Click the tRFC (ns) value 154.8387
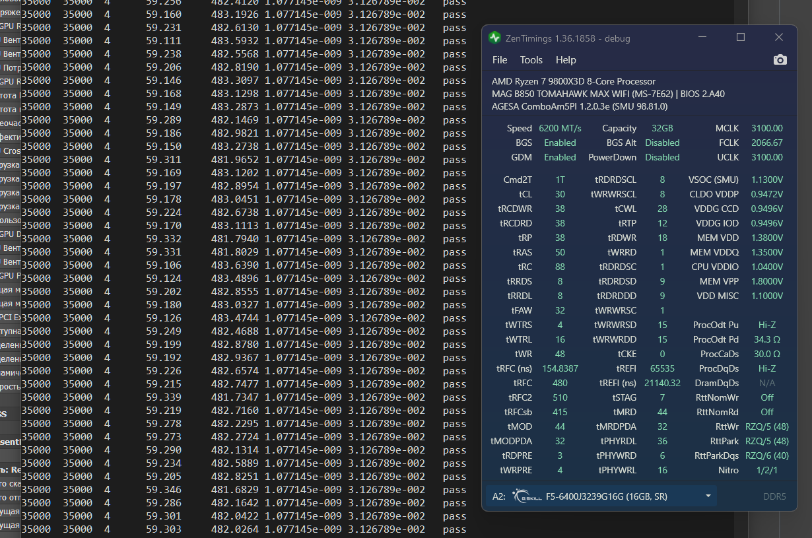 point(560,369)
